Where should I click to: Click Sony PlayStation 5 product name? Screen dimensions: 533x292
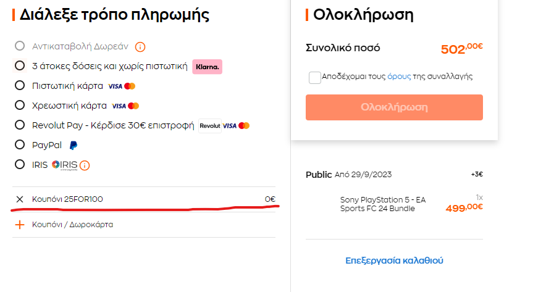pyautogui.click(x=383, y=204)
